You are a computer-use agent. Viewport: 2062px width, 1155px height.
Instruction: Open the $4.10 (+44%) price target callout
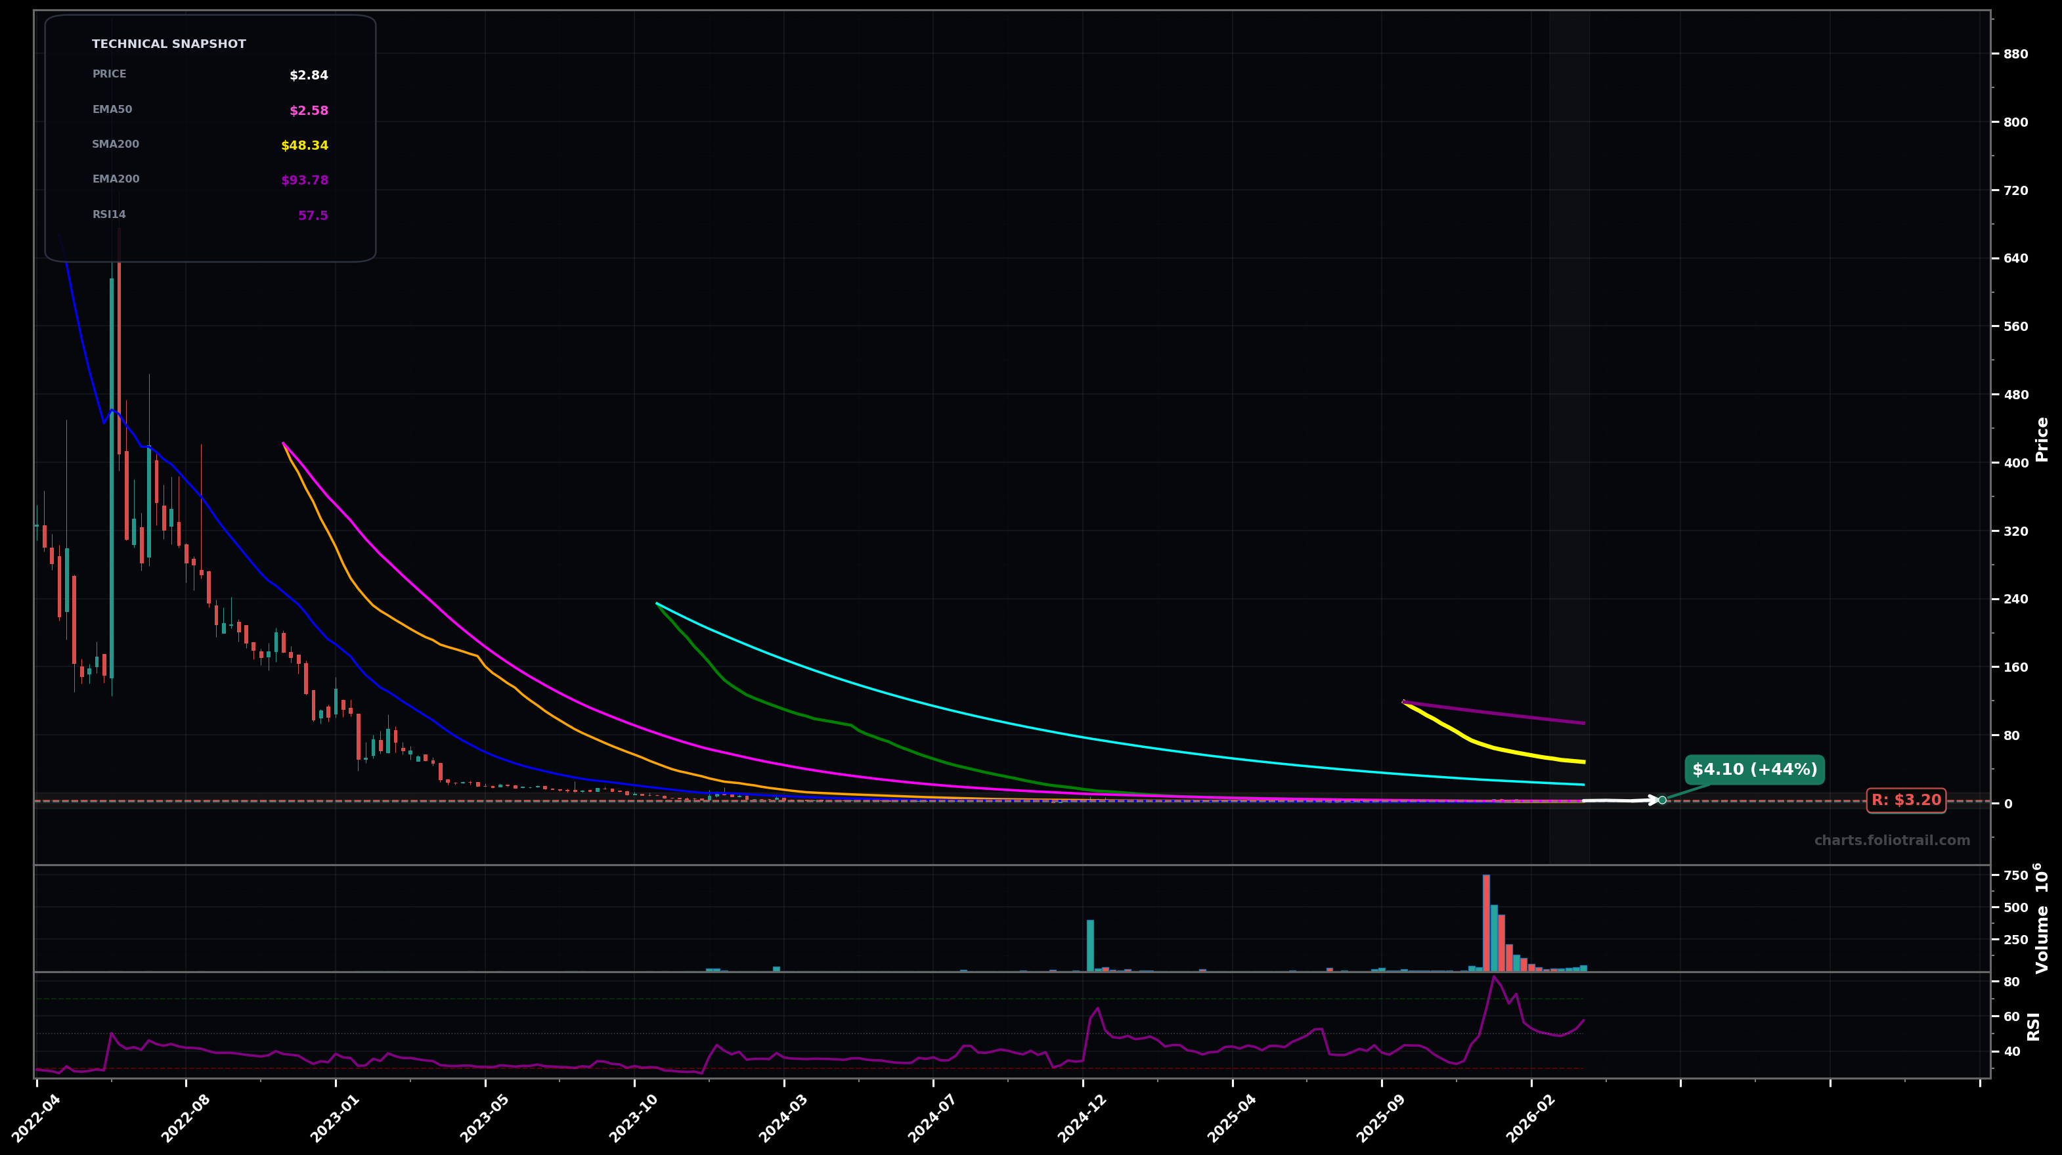point(1755,769)
